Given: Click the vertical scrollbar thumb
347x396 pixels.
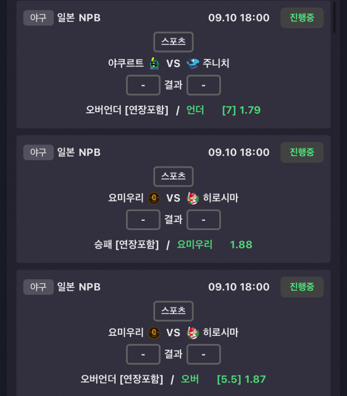Looking at the screenshot, I should pyautogui.click(x=334, y=18).
